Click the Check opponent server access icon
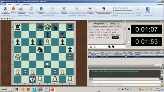 point(104,9)
